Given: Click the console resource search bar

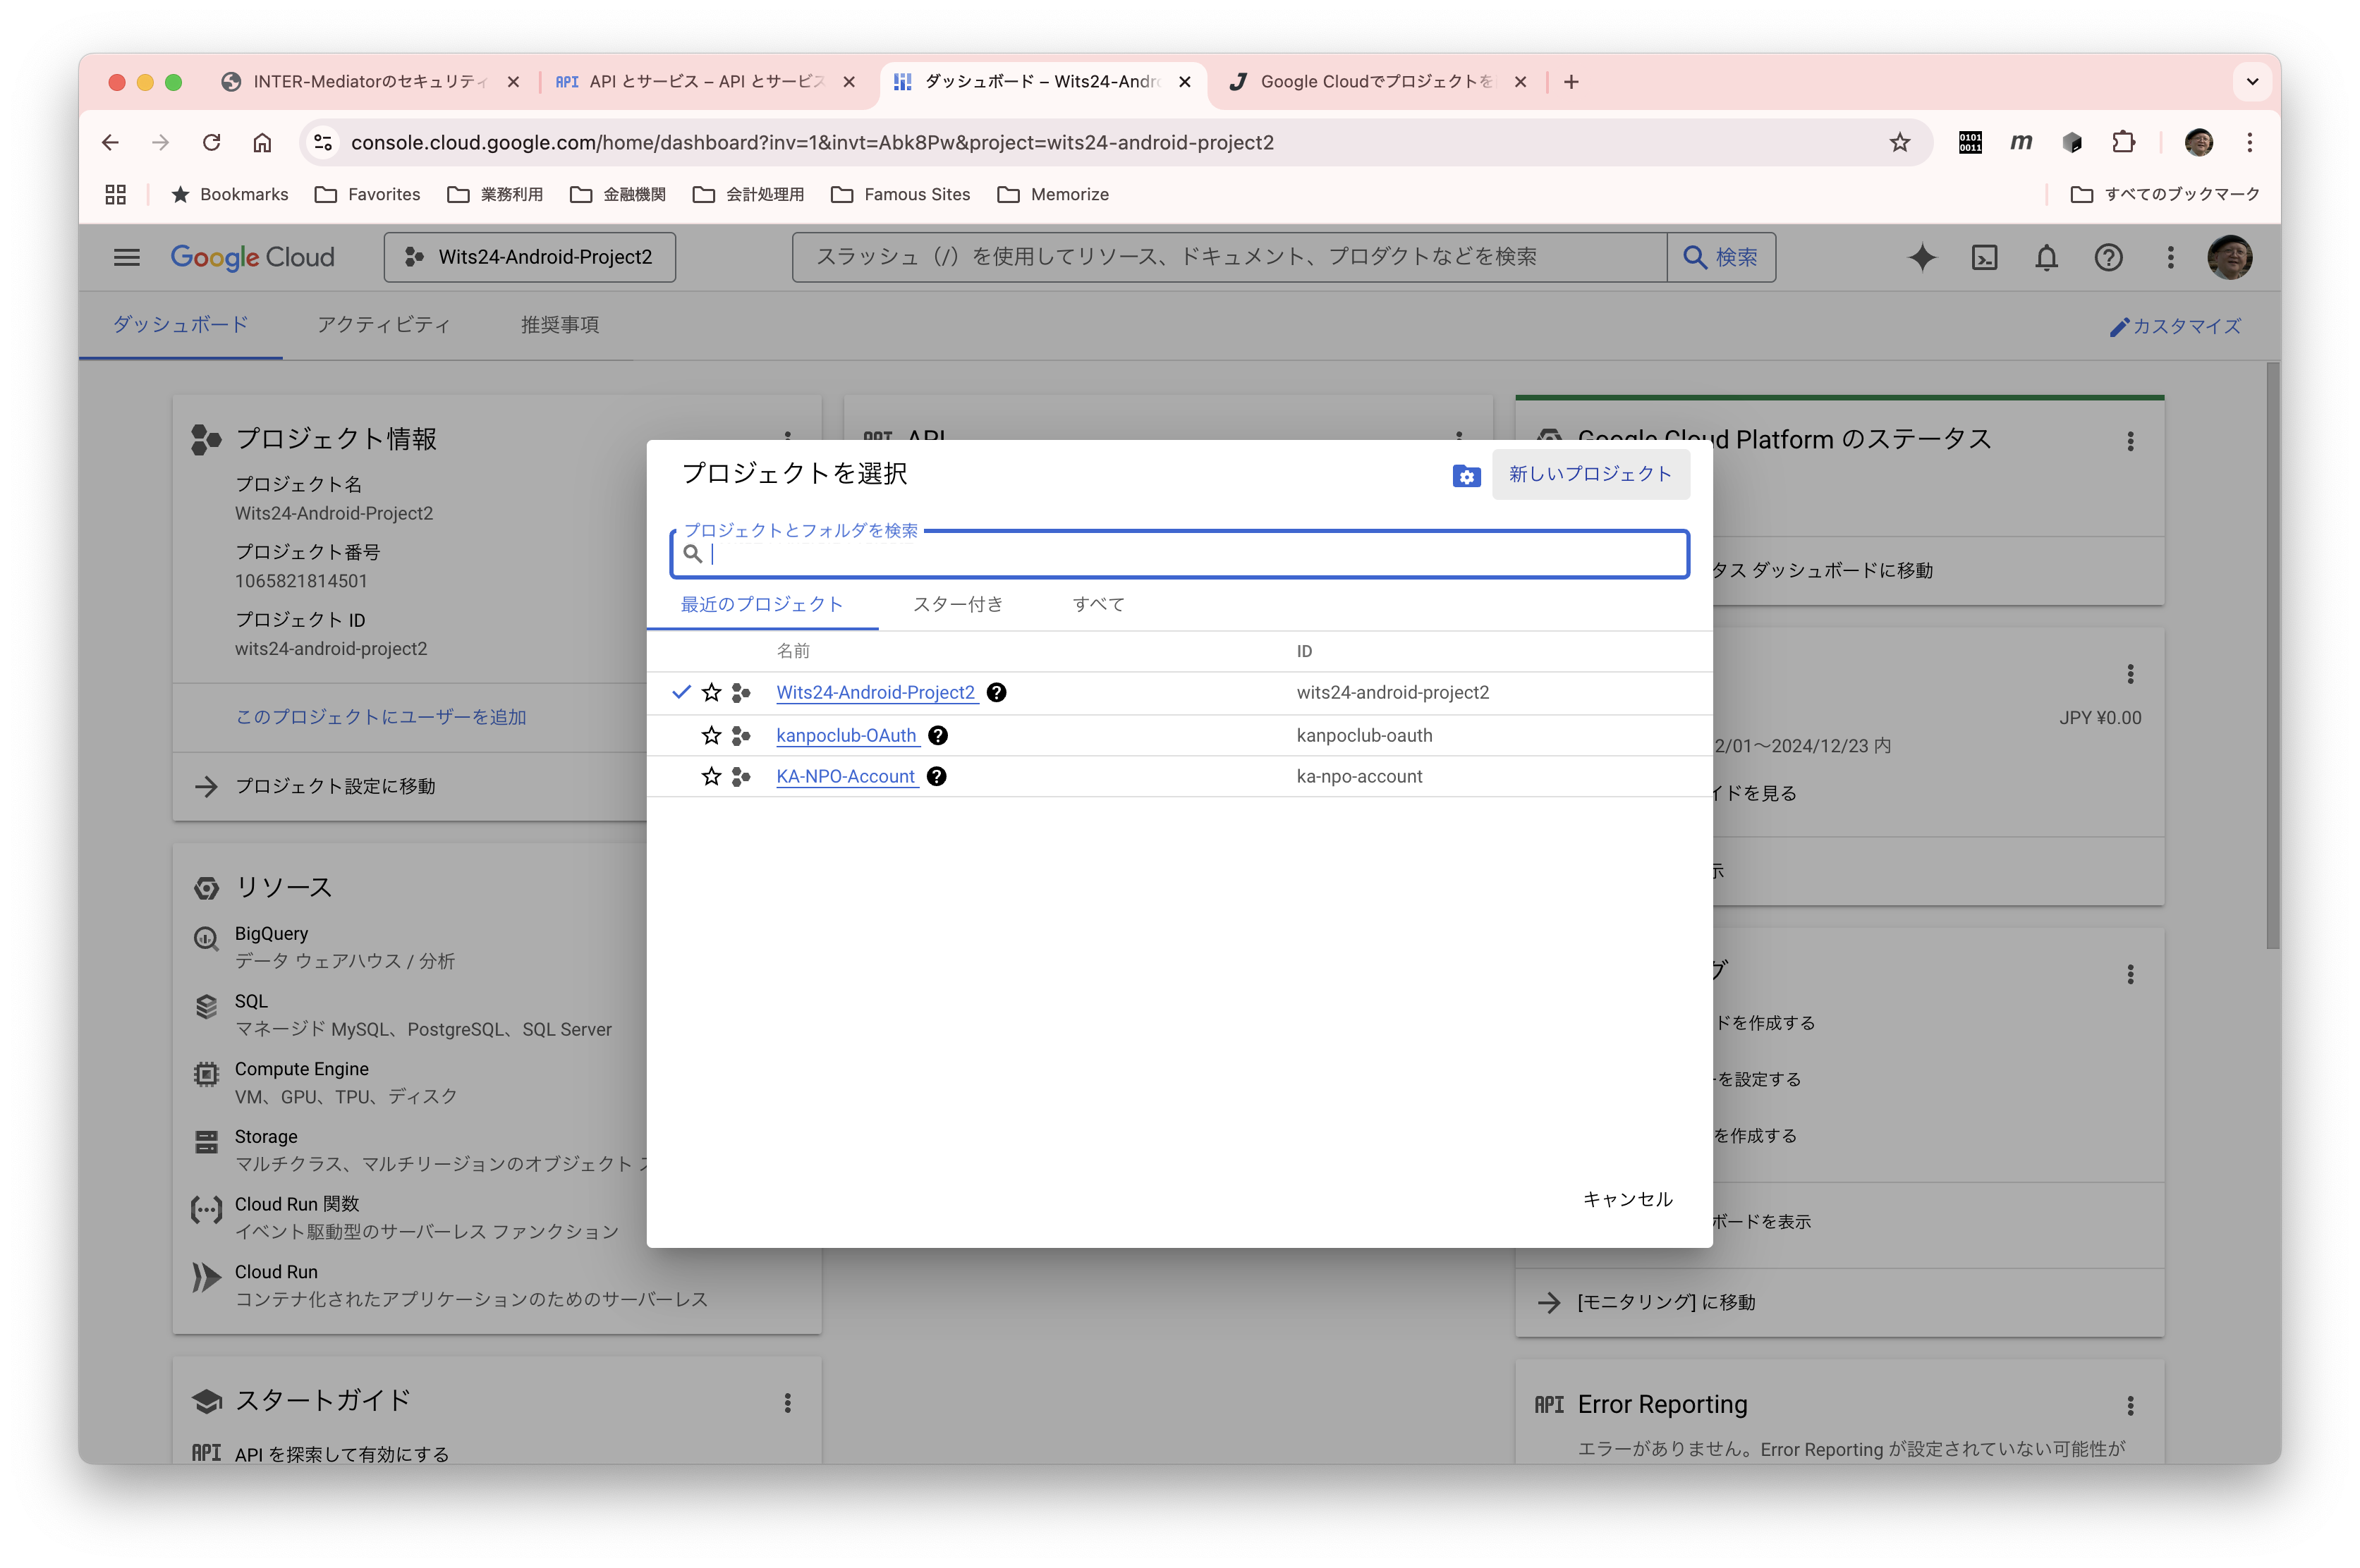Looking at the screenshot, I should [x=1229, y=257].
